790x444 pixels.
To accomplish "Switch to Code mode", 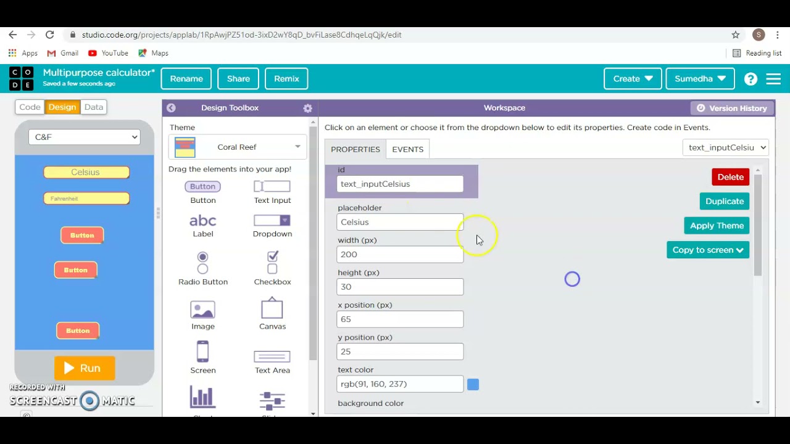I will tap(30, 107).
